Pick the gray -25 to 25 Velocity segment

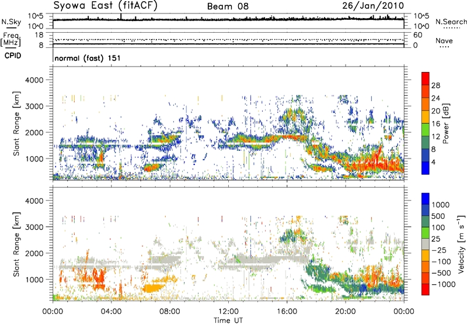[426, 244]
